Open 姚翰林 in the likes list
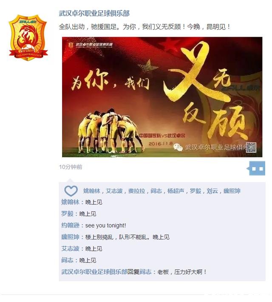272x302 pixels. [92, 191]
